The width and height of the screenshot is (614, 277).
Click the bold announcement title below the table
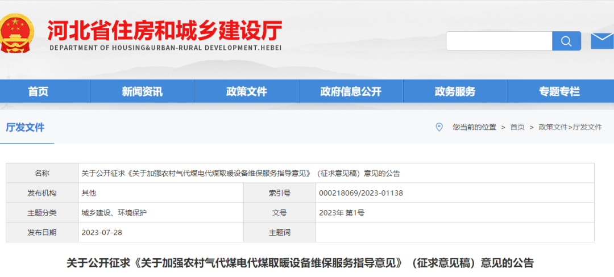tap(300, 263)
